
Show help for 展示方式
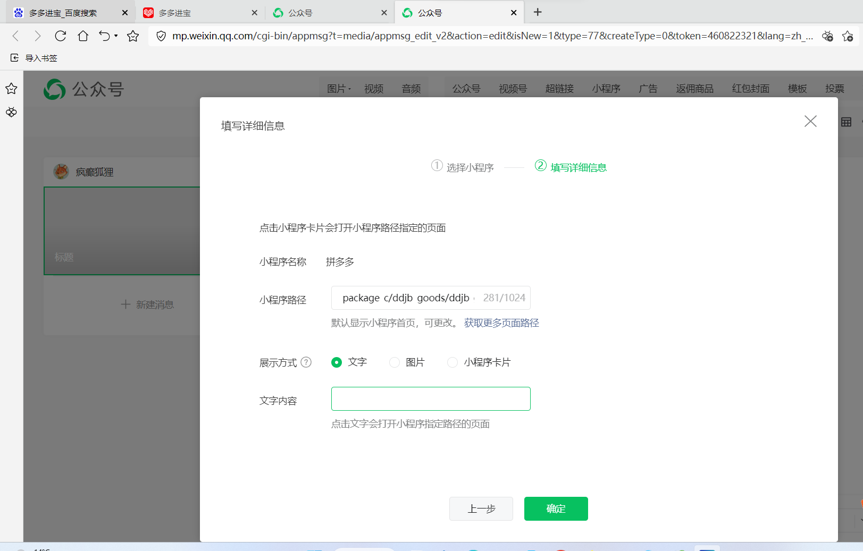tap(306, 362)
